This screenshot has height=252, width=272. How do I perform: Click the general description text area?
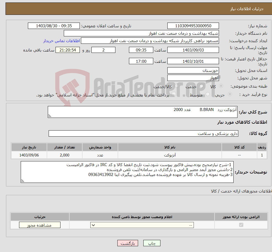[x=142, y=112]
